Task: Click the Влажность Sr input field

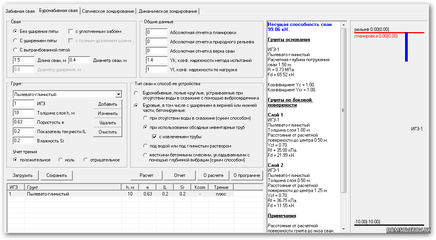Action: point(24,141)
